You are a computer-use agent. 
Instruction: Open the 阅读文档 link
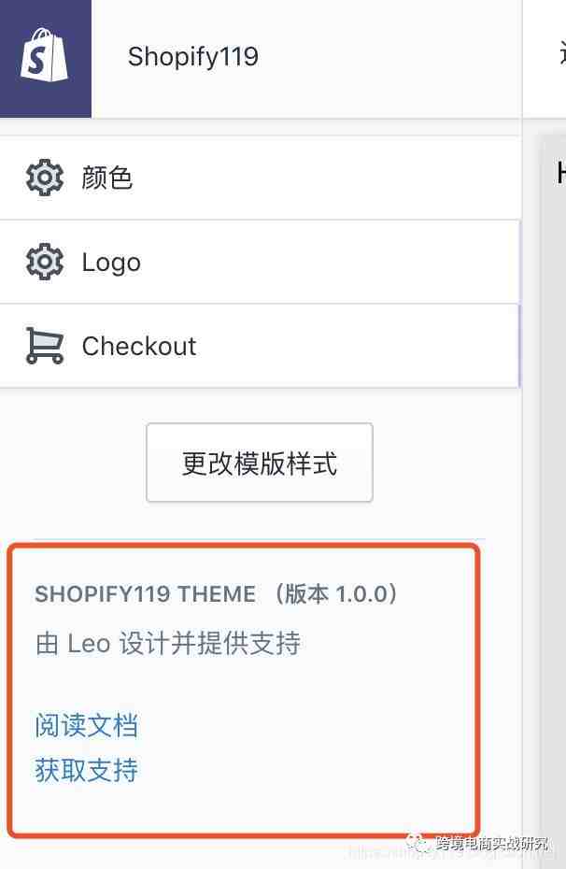(87, 725)
